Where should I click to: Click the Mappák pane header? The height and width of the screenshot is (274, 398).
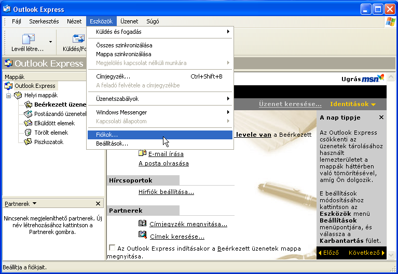point(45,77)
